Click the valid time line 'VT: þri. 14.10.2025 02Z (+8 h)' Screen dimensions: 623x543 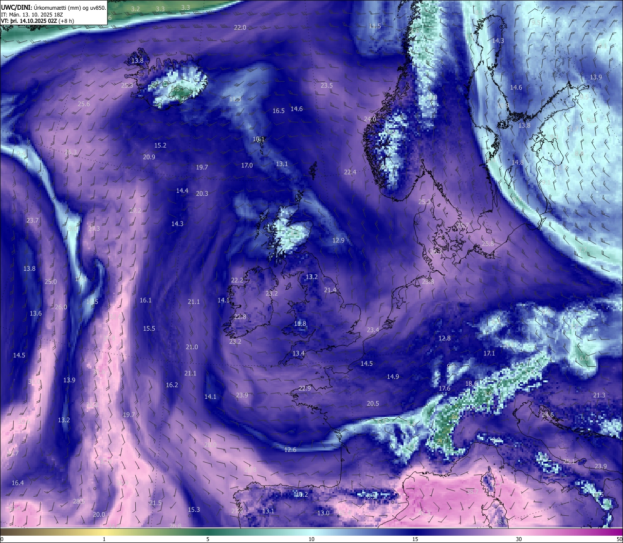(37, 21)
